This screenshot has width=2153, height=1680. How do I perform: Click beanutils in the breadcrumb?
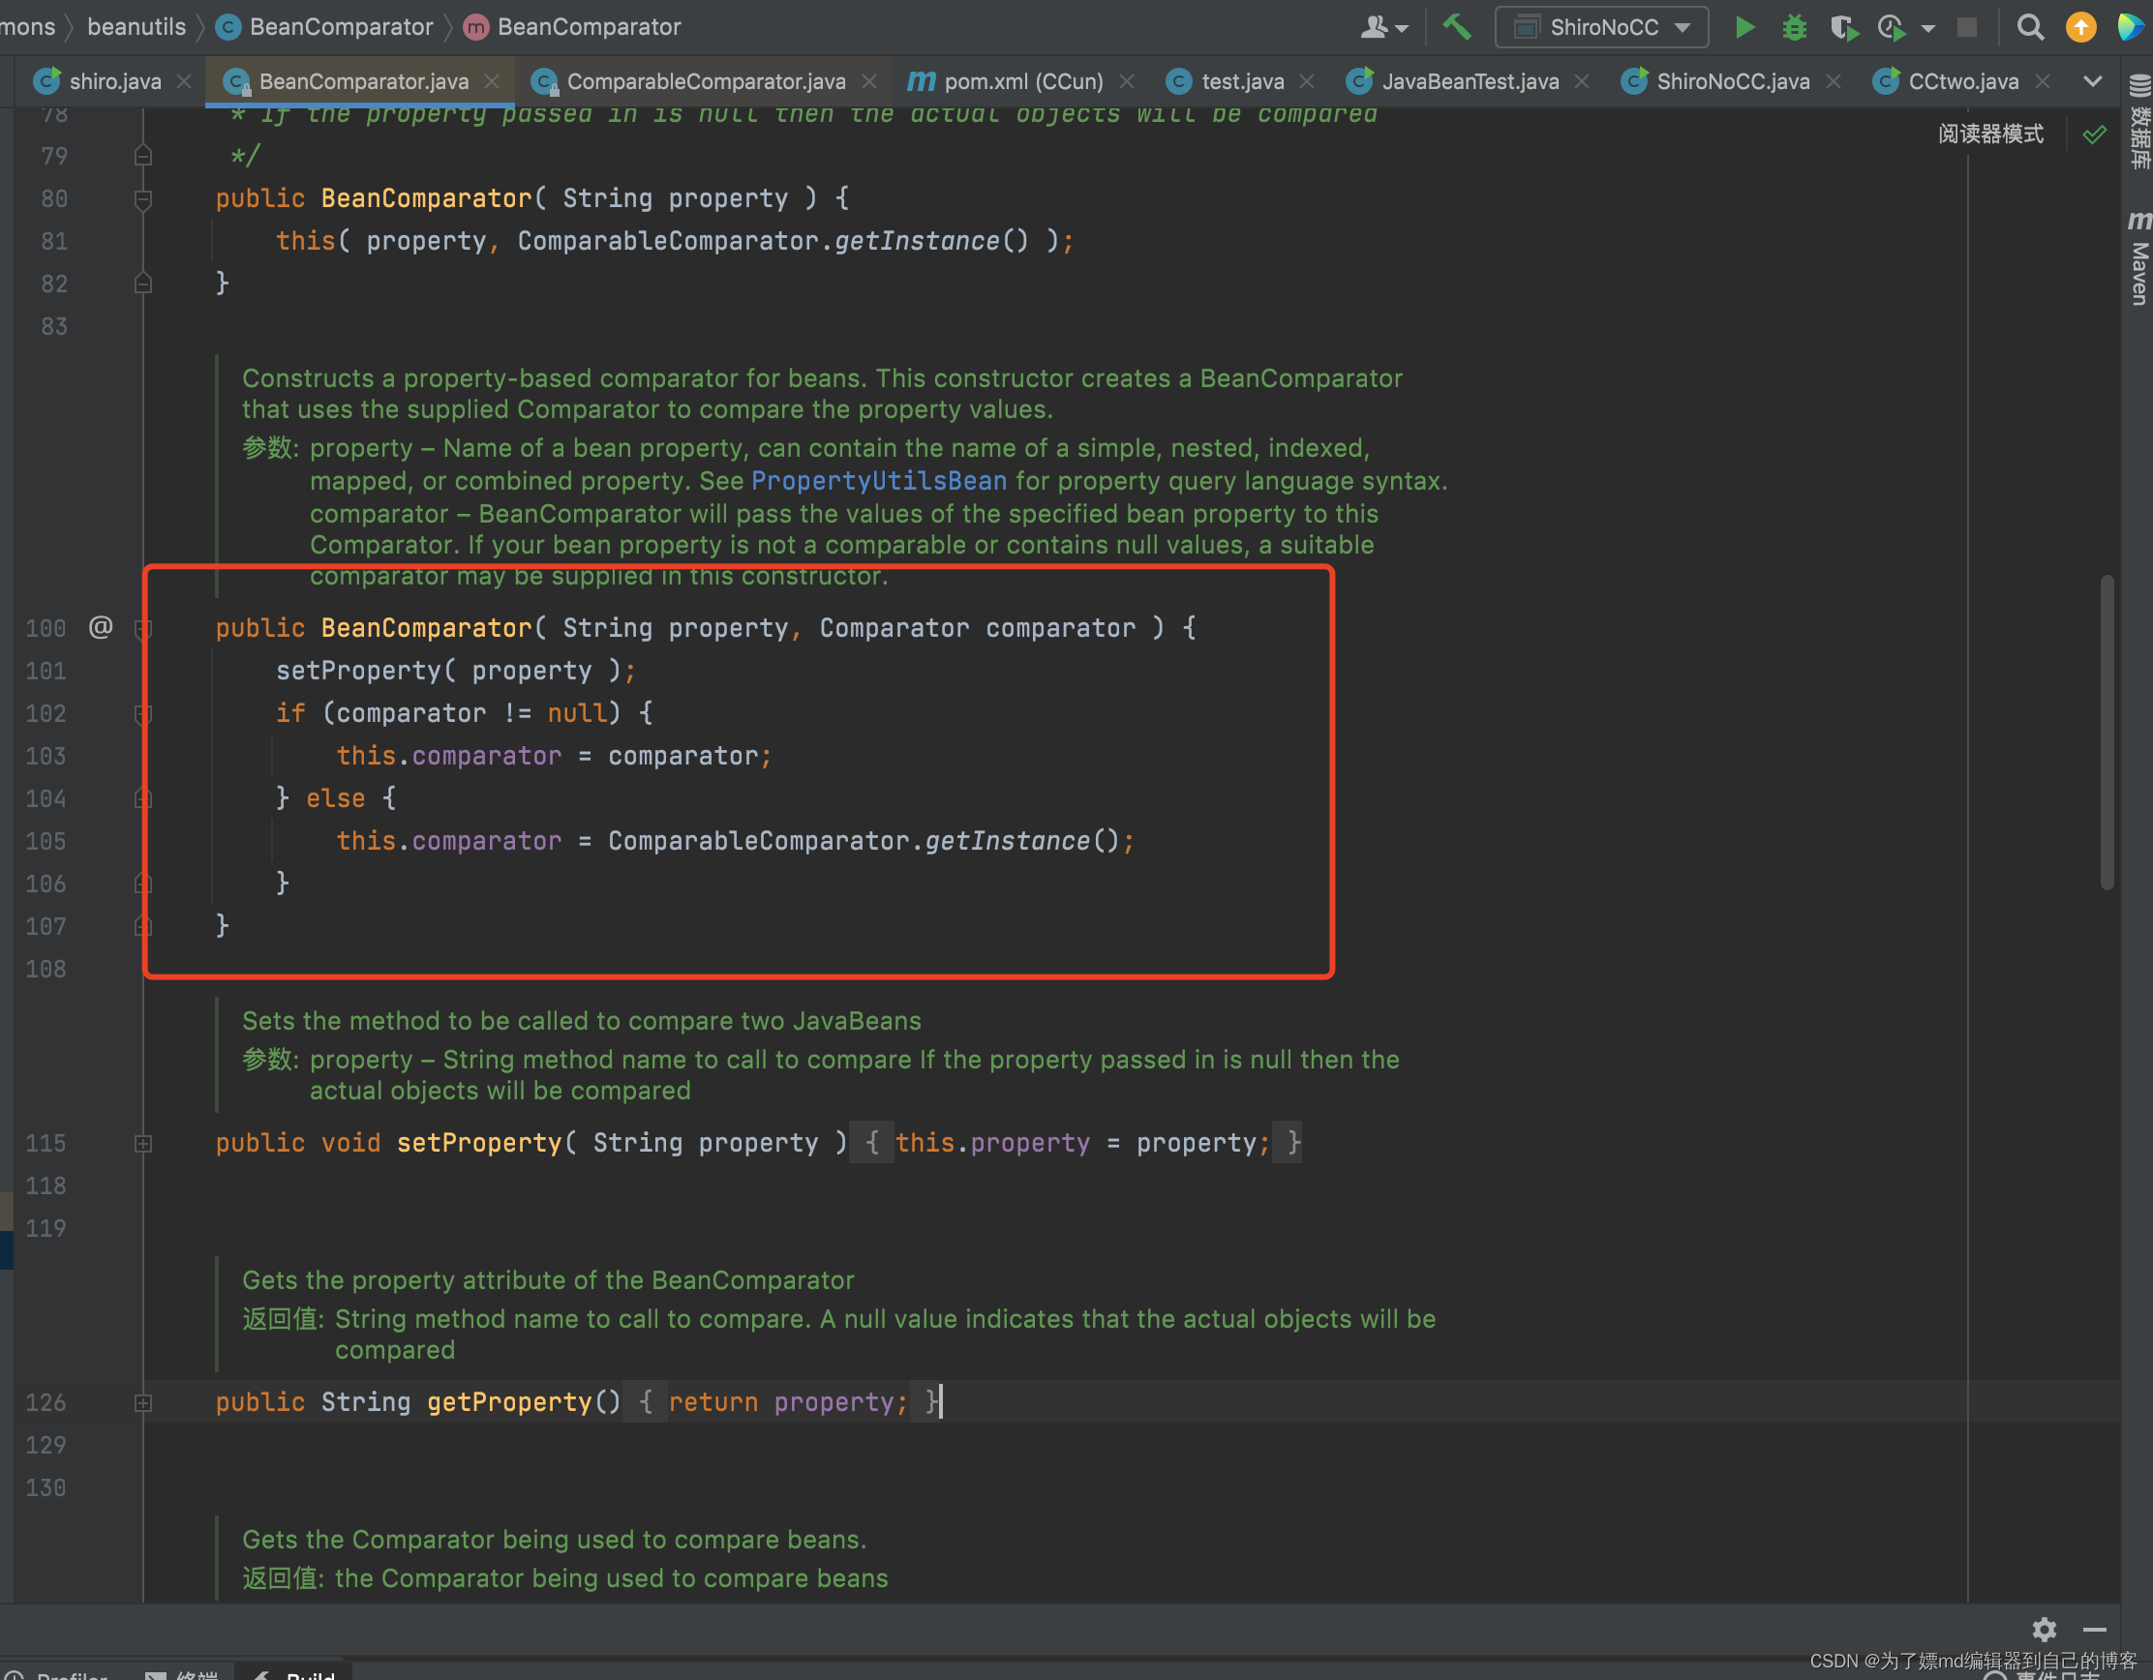tap(136, 26)
